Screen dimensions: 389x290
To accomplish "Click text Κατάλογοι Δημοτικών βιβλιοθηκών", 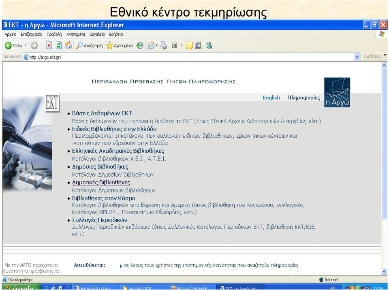I will pyautogui.click(x=113, y=190).
